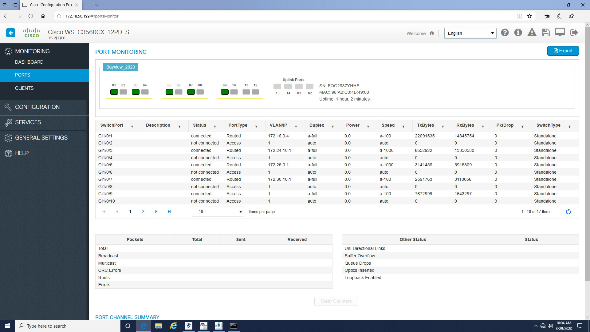Viewport: 590px width, 332px height.
Task: Select gray port 12 icon
Action: pyautogui.click(x=255, y=92)
